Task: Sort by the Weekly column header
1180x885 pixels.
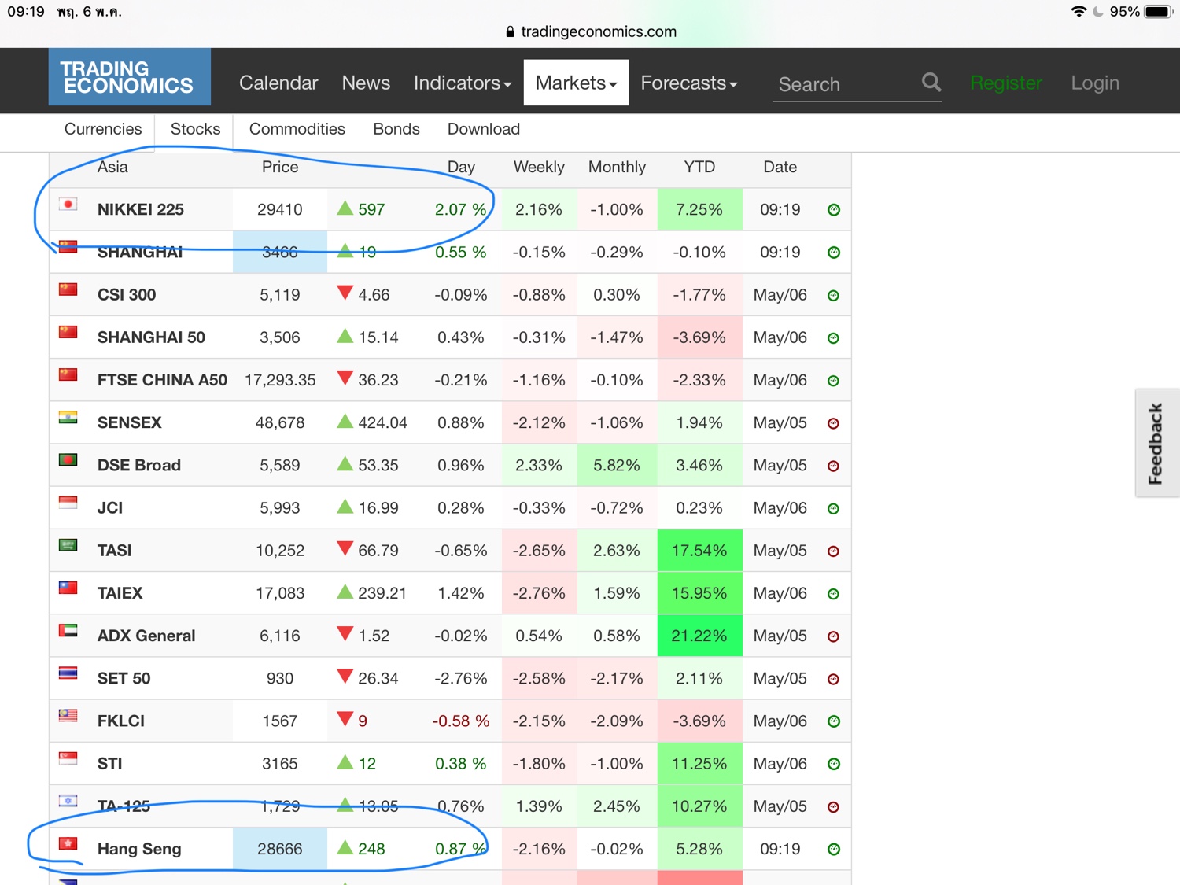Action: (x=539, y=167)
